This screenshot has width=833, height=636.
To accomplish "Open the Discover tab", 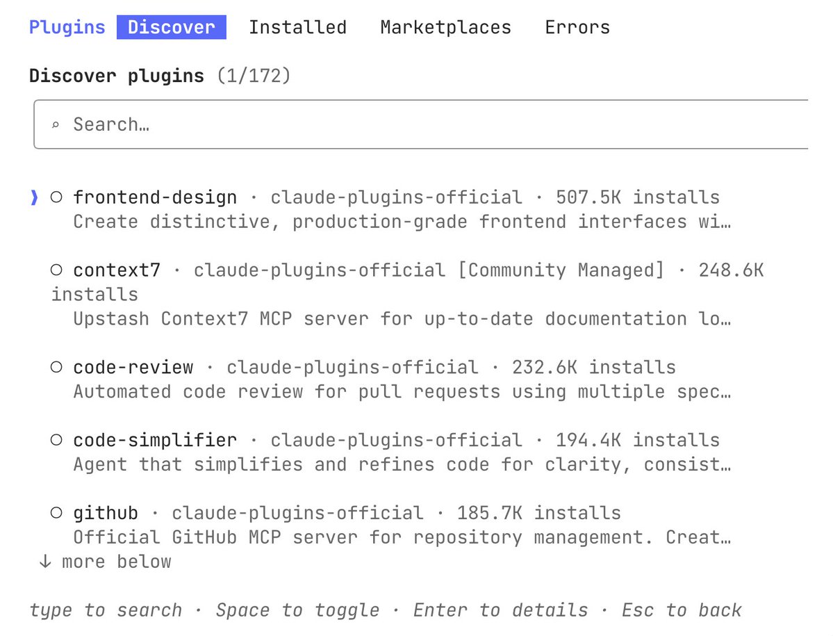I will pos(171,27).
